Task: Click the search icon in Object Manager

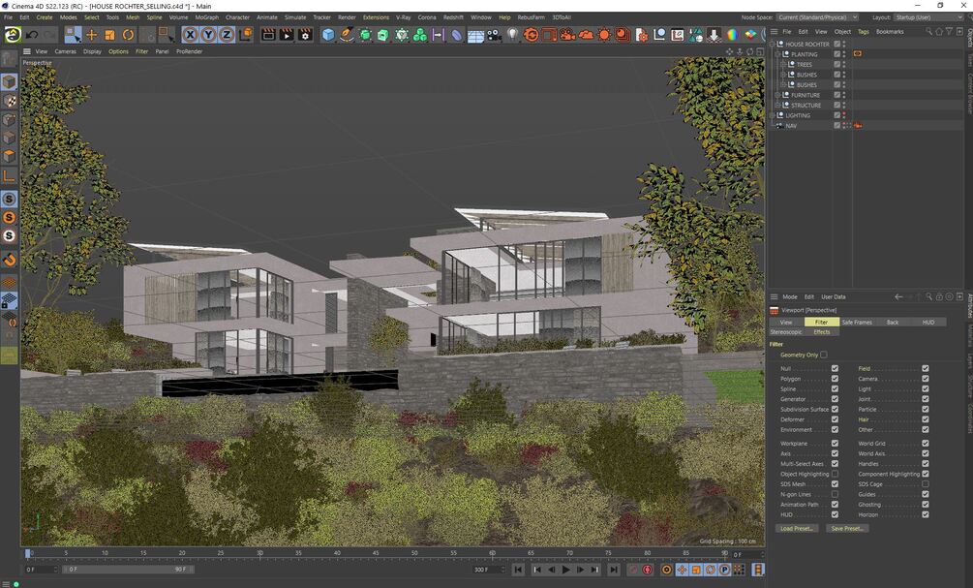Action: point(928,31)
